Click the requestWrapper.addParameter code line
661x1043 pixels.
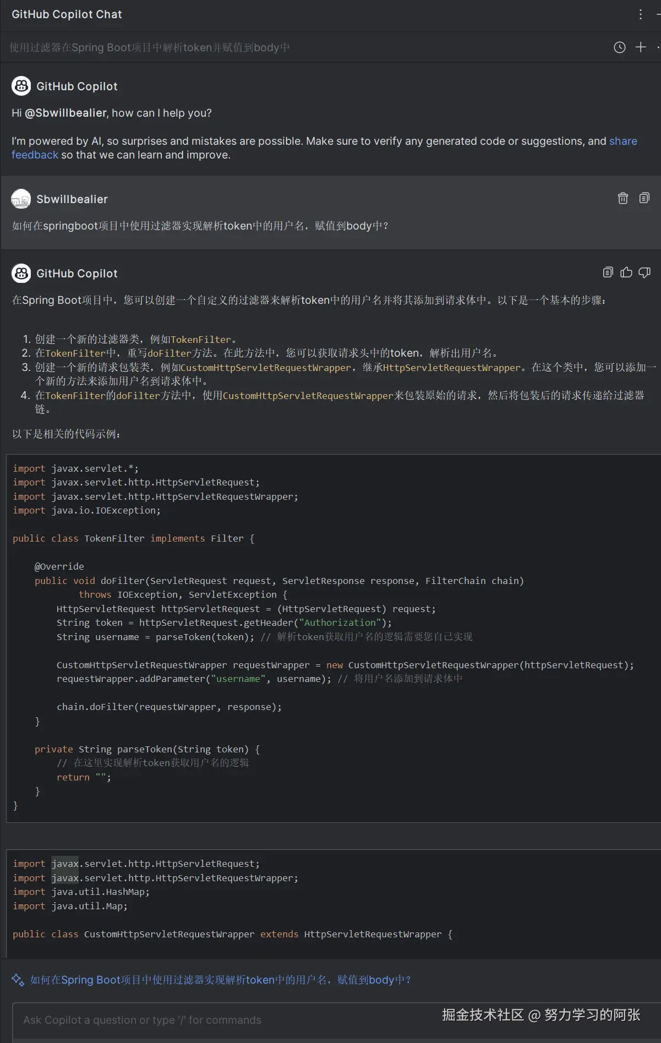coord(260,679)
